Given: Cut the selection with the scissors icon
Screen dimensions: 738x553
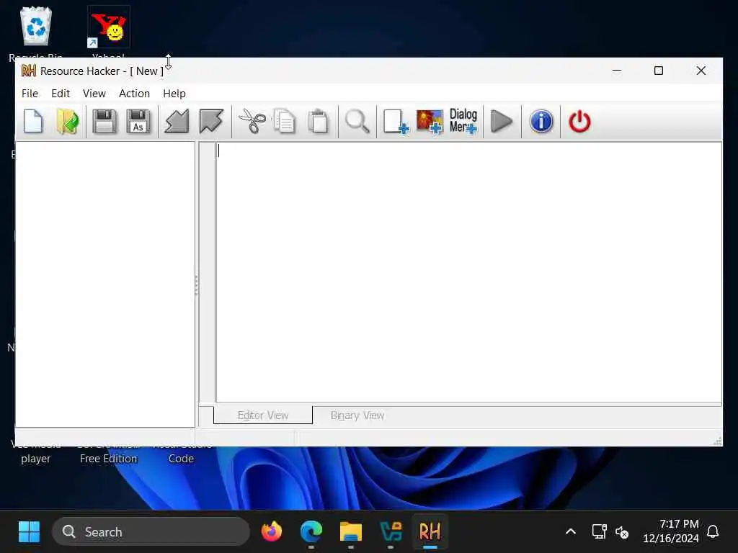Looking at the screenshot, I should tap(252, 121).
